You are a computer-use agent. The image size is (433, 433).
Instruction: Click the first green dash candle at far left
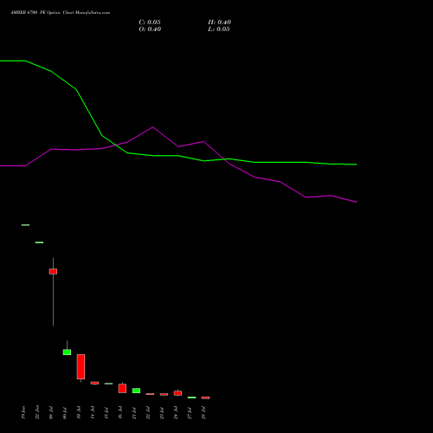(25, 225)
